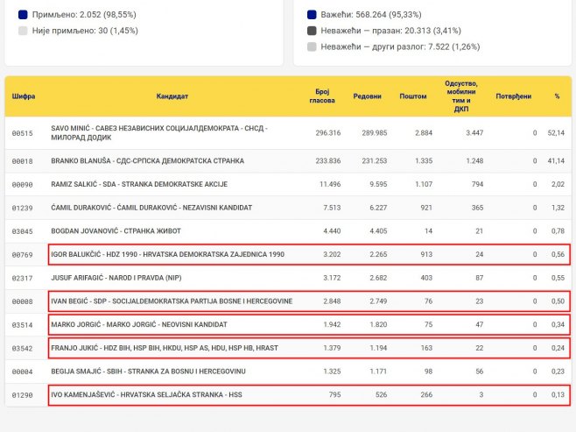Viewport: 576px width, 432px height.
Task: Click the 1.107 postal votes cell
Action: click(424, 184)
